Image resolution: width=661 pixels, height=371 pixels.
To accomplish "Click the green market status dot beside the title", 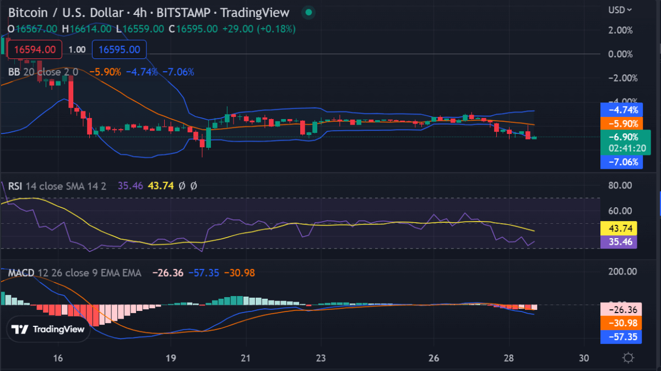I will point(309,12).
